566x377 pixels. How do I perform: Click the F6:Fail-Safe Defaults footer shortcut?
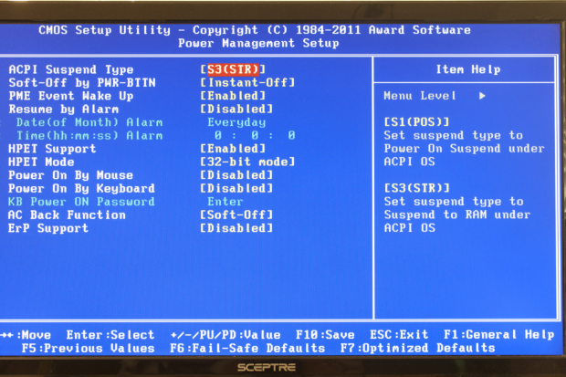[x=247, y=348]
